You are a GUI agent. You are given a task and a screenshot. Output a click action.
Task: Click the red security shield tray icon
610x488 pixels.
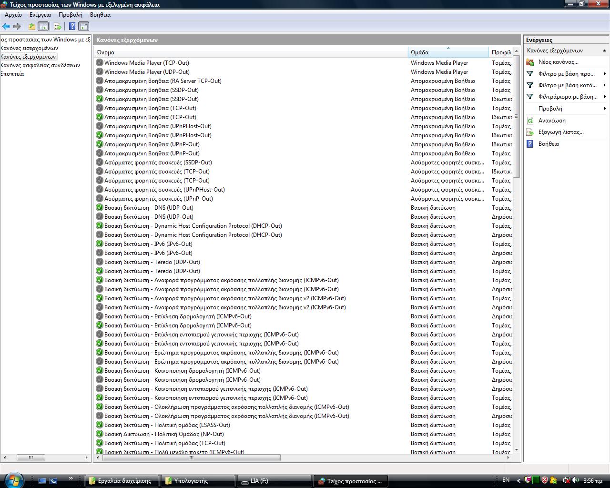pos(545,480)
